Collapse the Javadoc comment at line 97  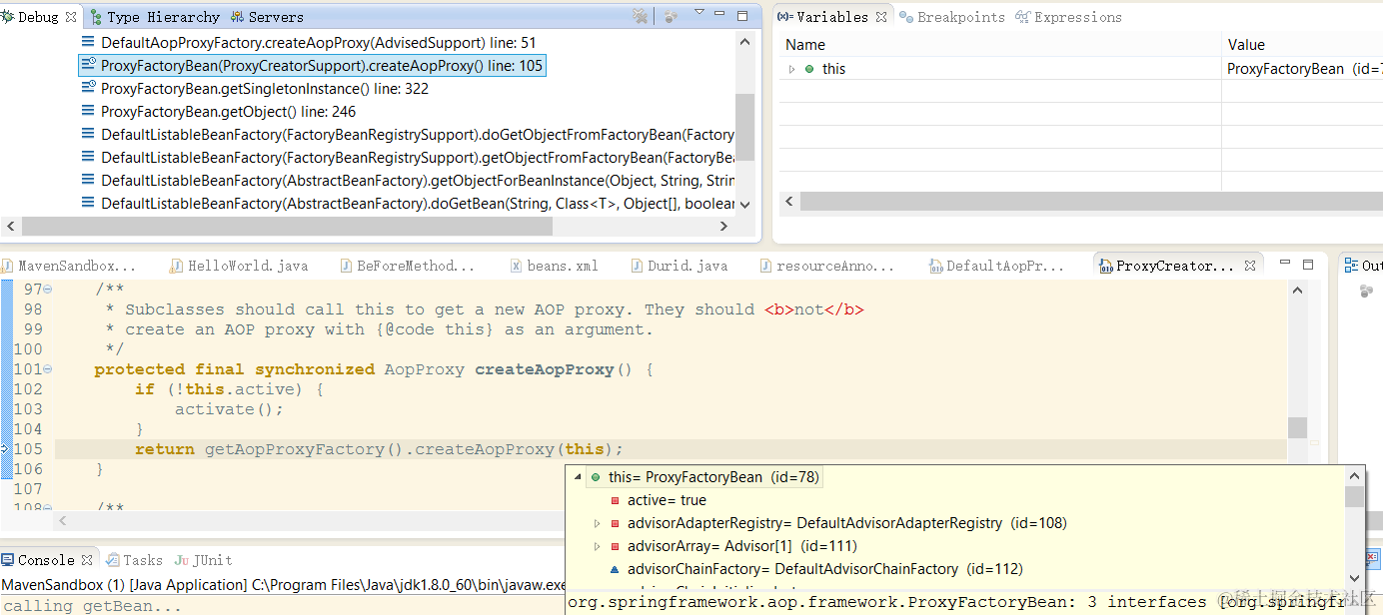(48, 290)
